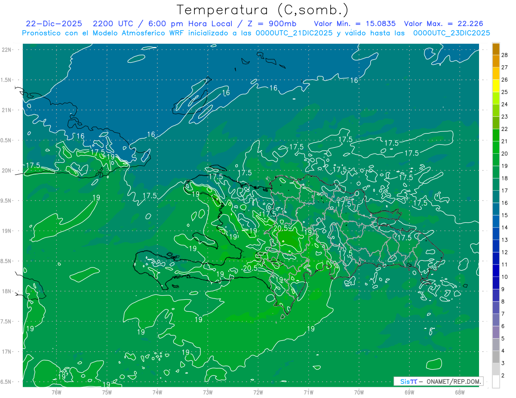Screen dimensions: 516x398
Task: Click the "22N" latitude axis label
Action: click(x=6, y=50)
